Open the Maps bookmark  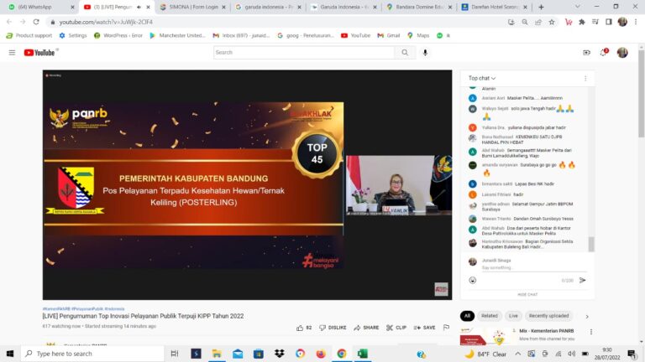(x=418, y=36)
